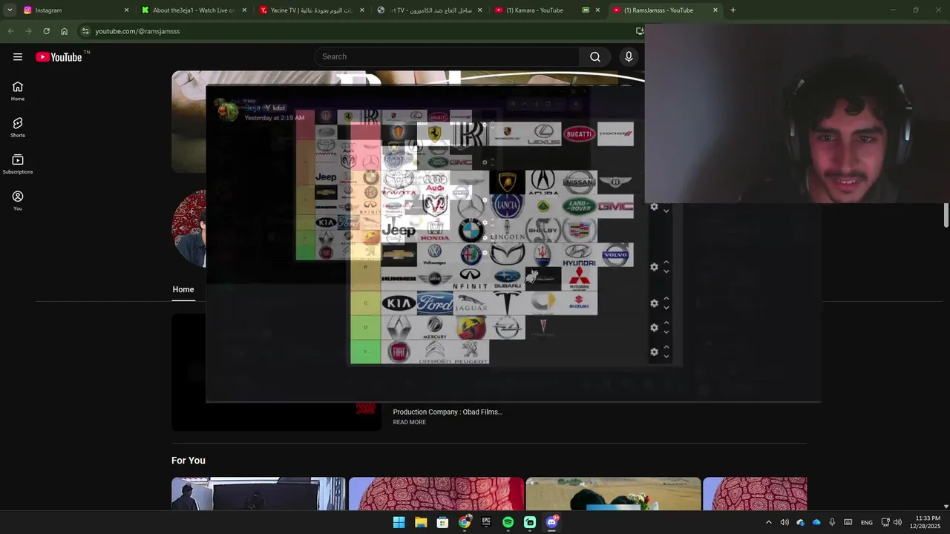Switch to the Kamara - YouTube tab
Viewport: 950px width, 534px height.
pos(547,10)
